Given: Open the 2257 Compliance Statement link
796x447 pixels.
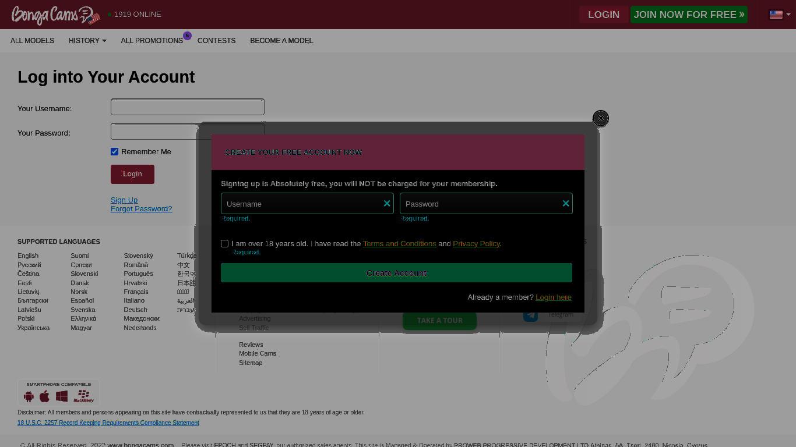Looking at the screenshot, I should [x=108, y=423].
